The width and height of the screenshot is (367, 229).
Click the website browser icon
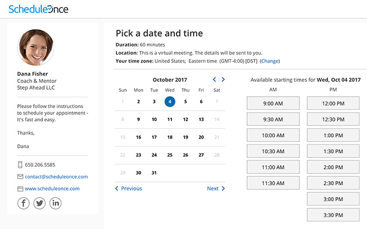click(x=20, y=188)
